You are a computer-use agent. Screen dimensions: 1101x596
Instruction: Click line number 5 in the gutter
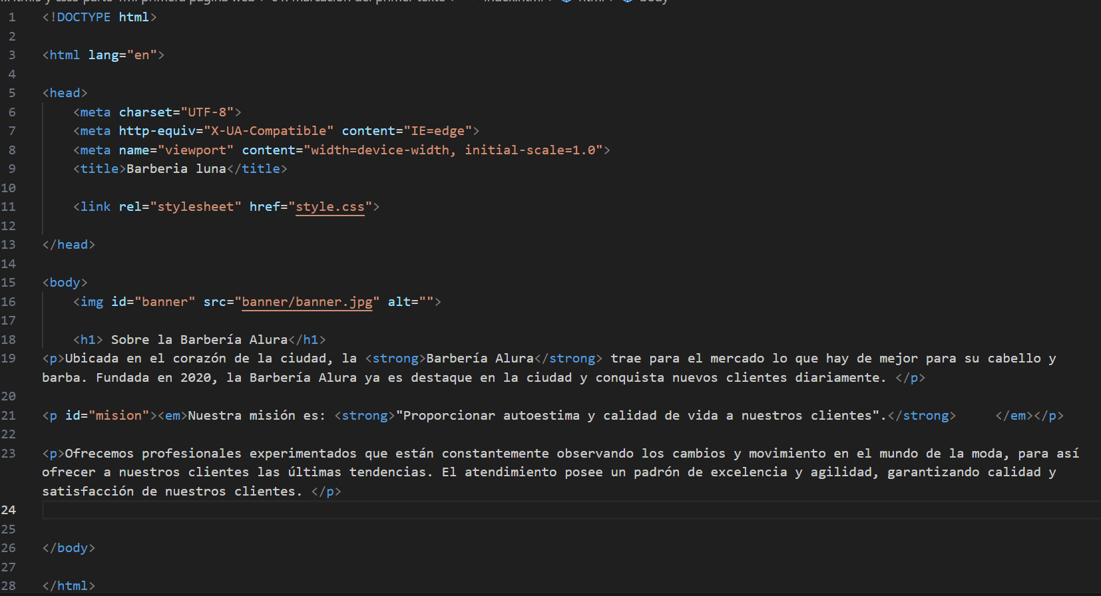coord(12,93)
